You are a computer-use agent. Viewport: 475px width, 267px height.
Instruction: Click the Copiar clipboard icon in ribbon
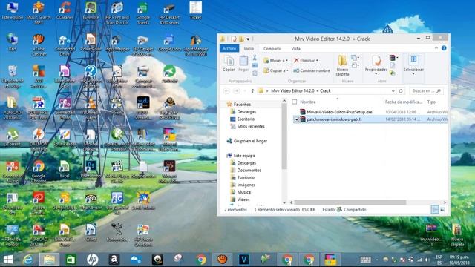point(229,64)
